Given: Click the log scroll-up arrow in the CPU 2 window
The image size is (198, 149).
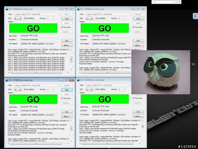Looking at the screenshot, I should tap(71, 121).
